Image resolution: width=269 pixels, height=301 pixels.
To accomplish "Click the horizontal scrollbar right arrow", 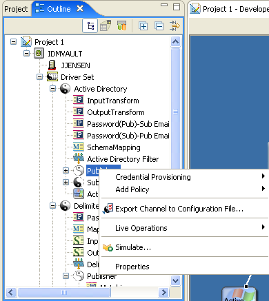I will tap(164, 292).
